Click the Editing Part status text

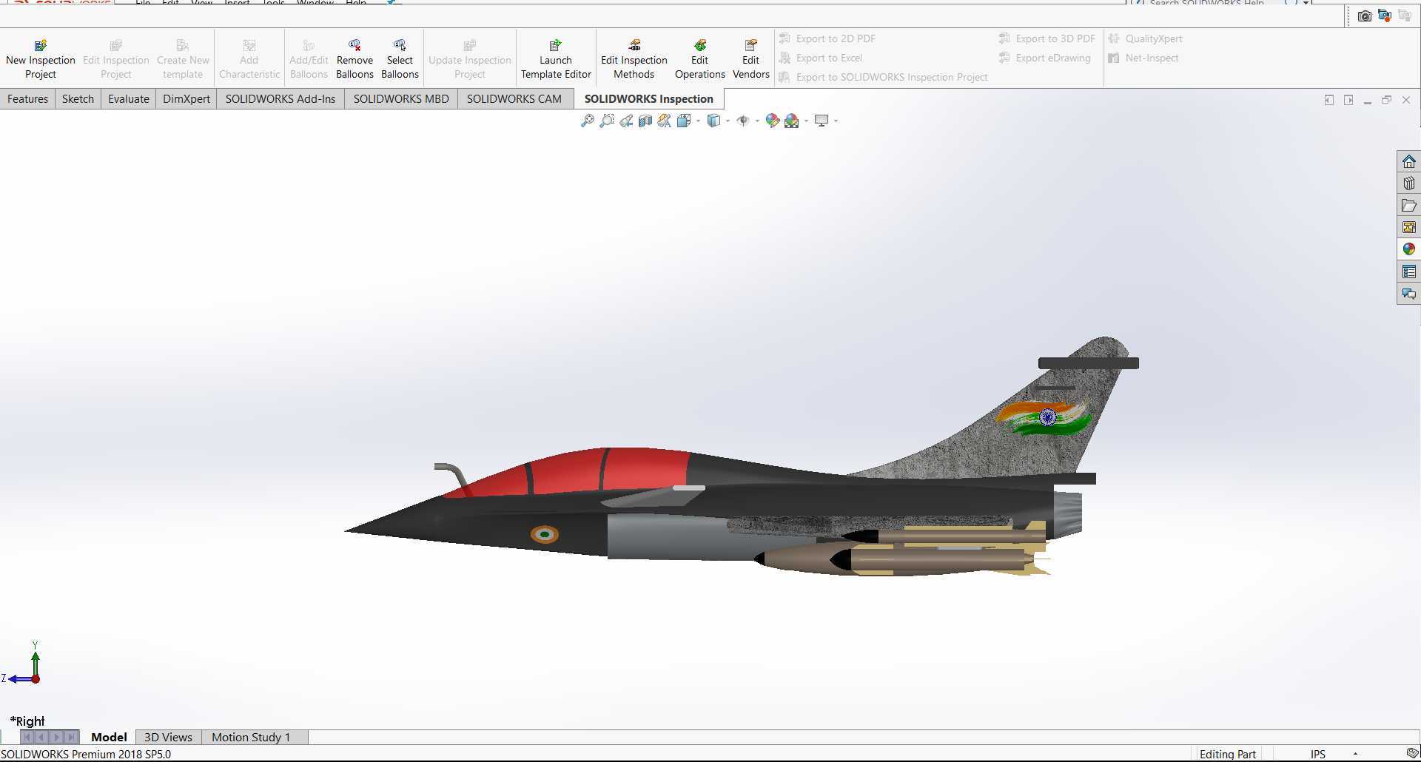[1228, 754]
